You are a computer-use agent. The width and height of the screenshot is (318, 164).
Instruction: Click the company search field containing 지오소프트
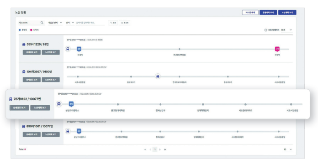(31, 23)
